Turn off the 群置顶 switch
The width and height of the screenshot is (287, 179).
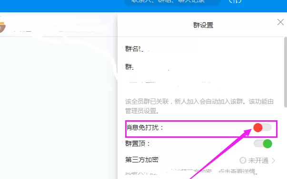tap(263, 143)
